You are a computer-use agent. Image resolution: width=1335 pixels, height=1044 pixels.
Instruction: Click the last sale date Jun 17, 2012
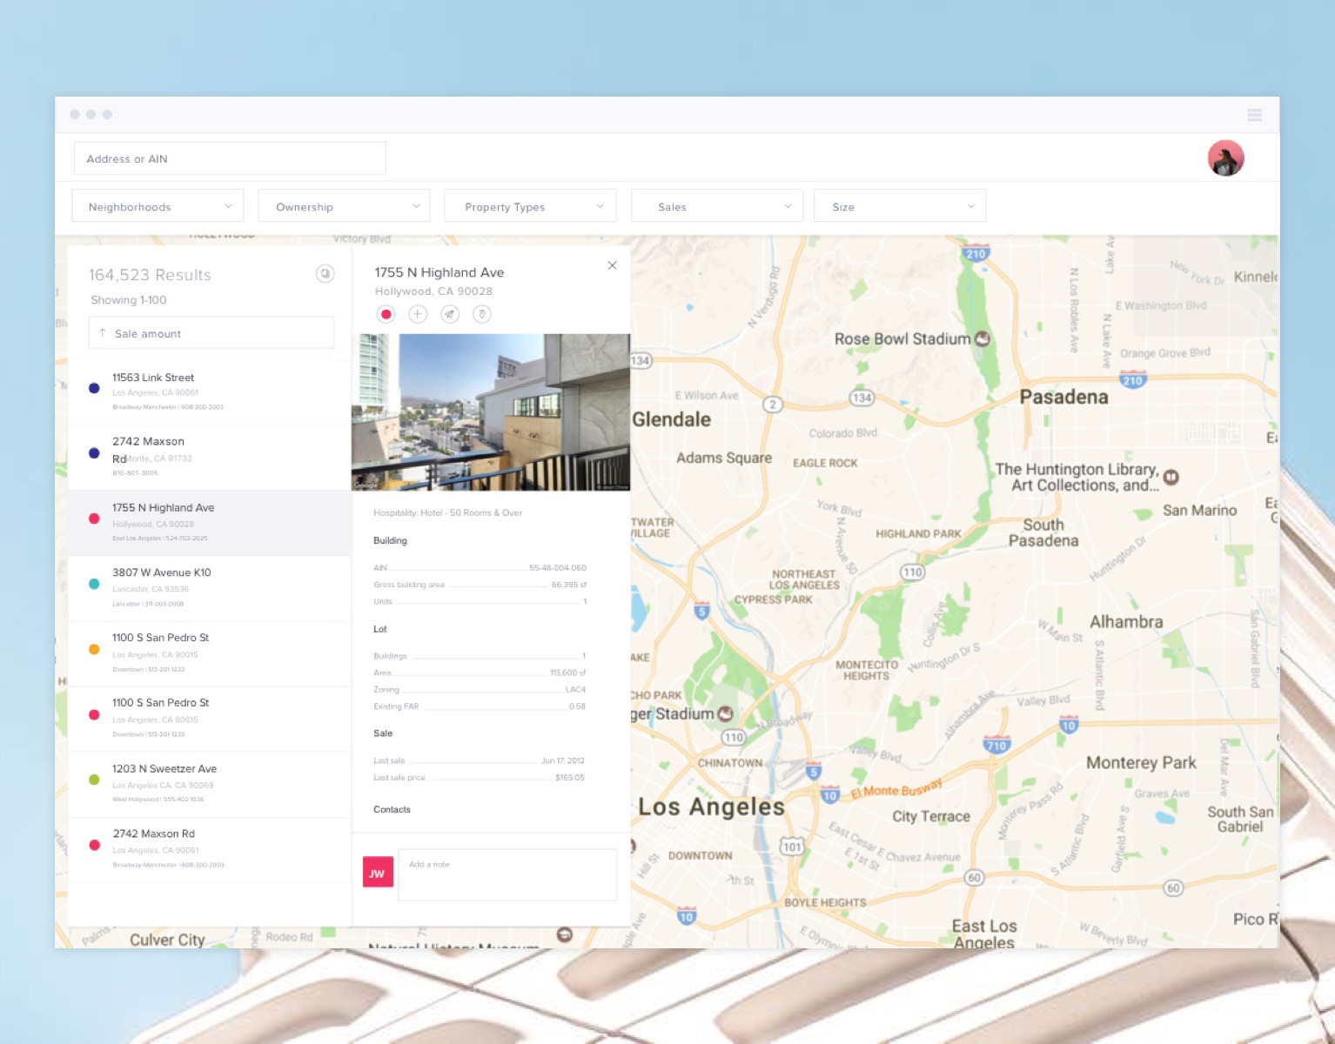pos(563,760)
